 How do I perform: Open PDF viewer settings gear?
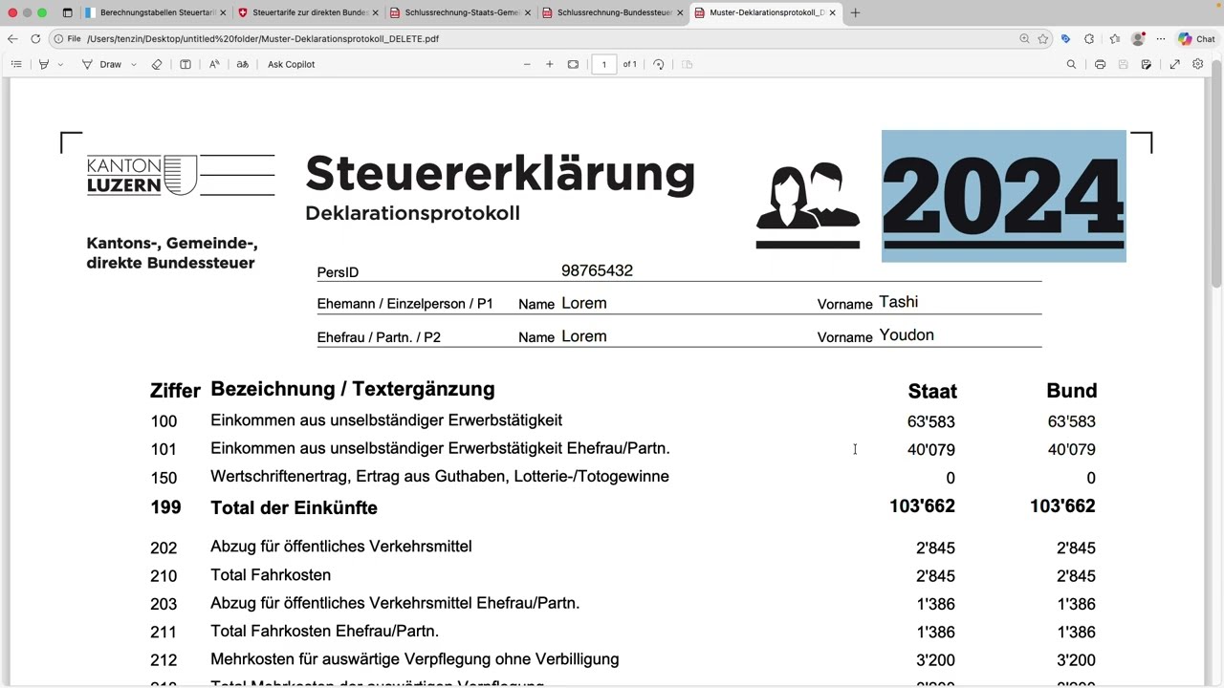click(x=1197, y=64)
